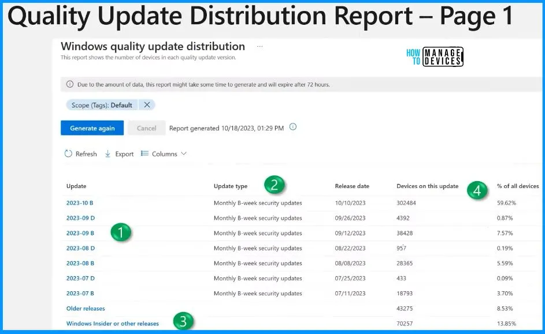The width and height of the screenshot is (545, 334).
Task: Open the Older releases link
Action: (x=86, y=309)
